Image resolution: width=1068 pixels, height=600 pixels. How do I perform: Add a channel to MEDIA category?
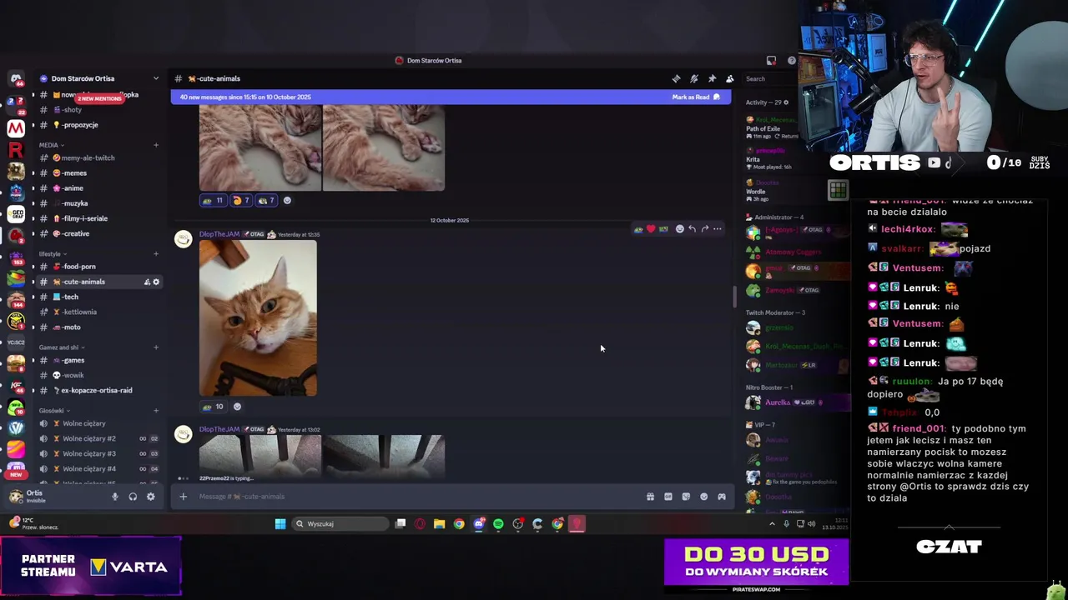156,145
